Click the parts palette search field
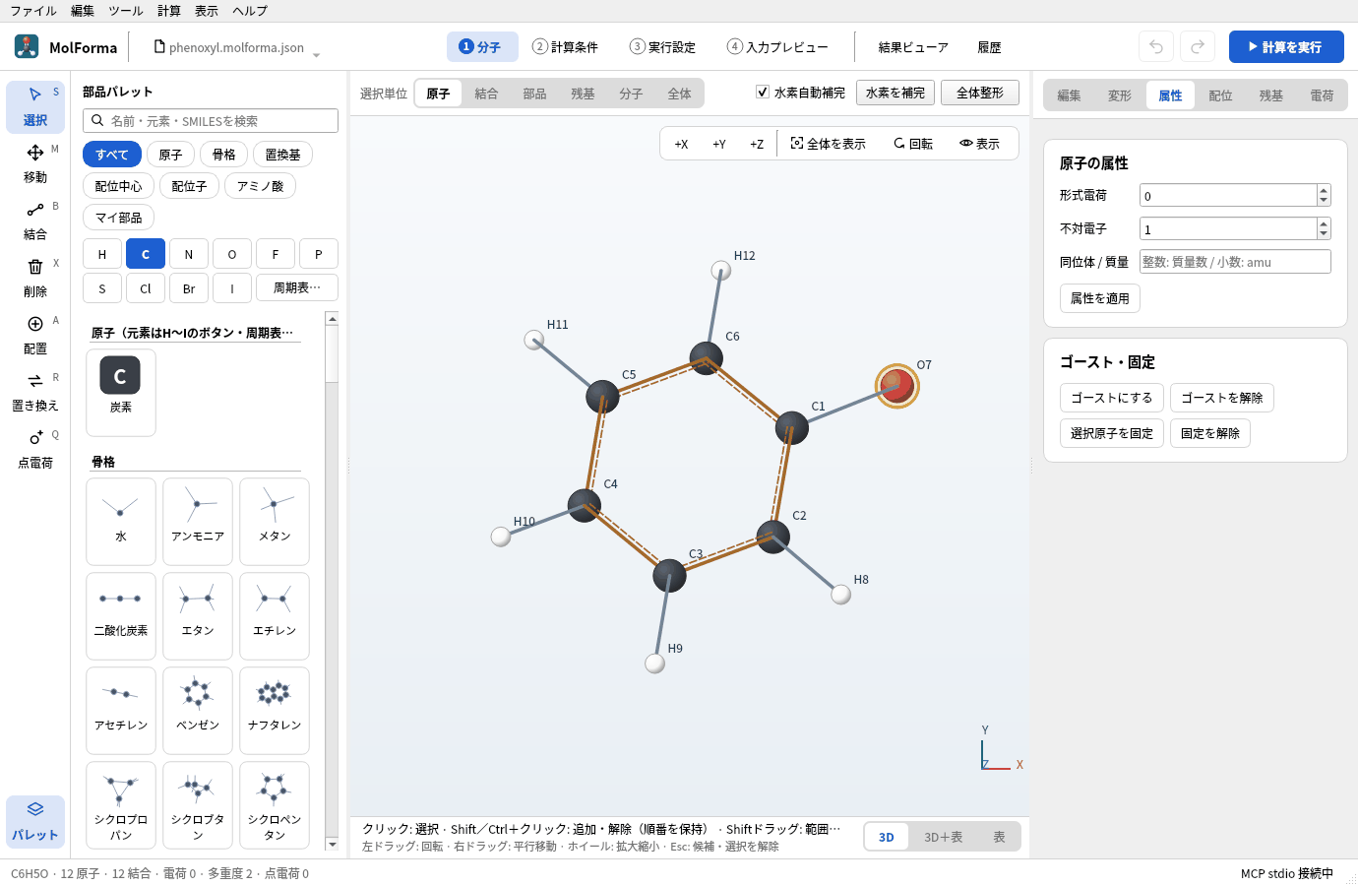Screen dimensions: 1358x886 (x=211, y=120)
